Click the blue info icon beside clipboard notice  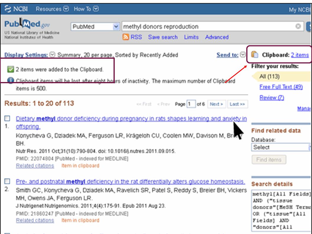click(11, 80)
